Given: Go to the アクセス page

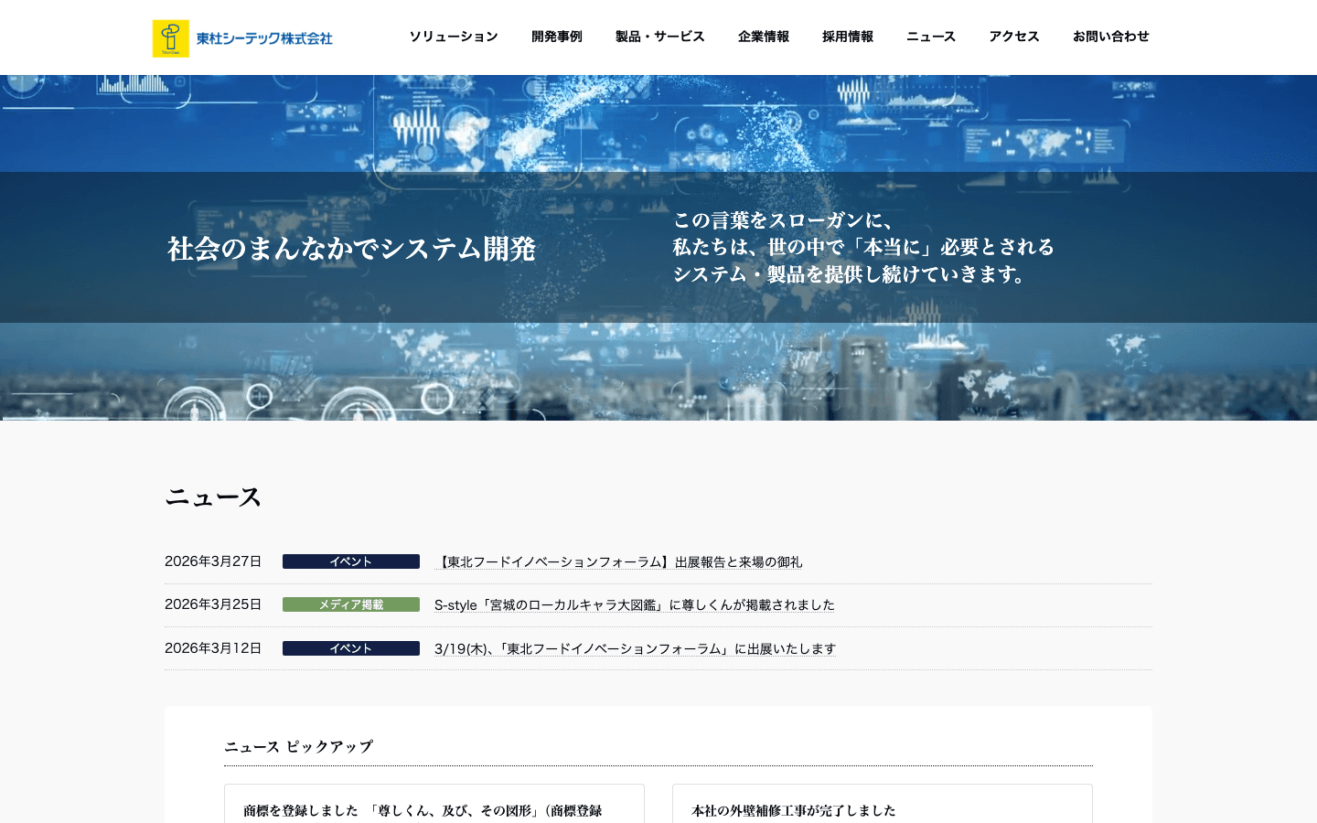Looking at the screenshot, I should 1014,37.
